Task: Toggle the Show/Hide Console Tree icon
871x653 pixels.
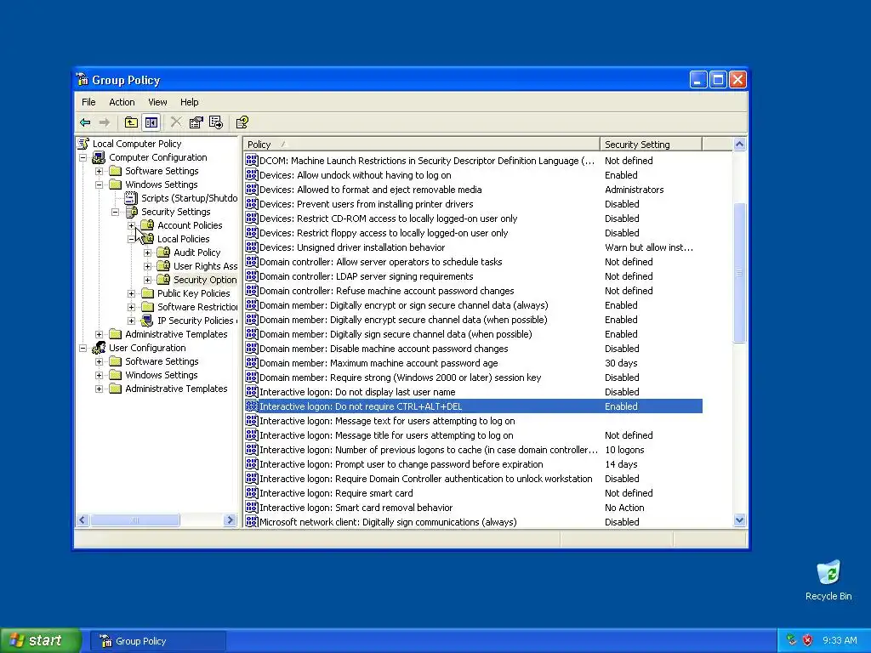Action: click(151, 122)
